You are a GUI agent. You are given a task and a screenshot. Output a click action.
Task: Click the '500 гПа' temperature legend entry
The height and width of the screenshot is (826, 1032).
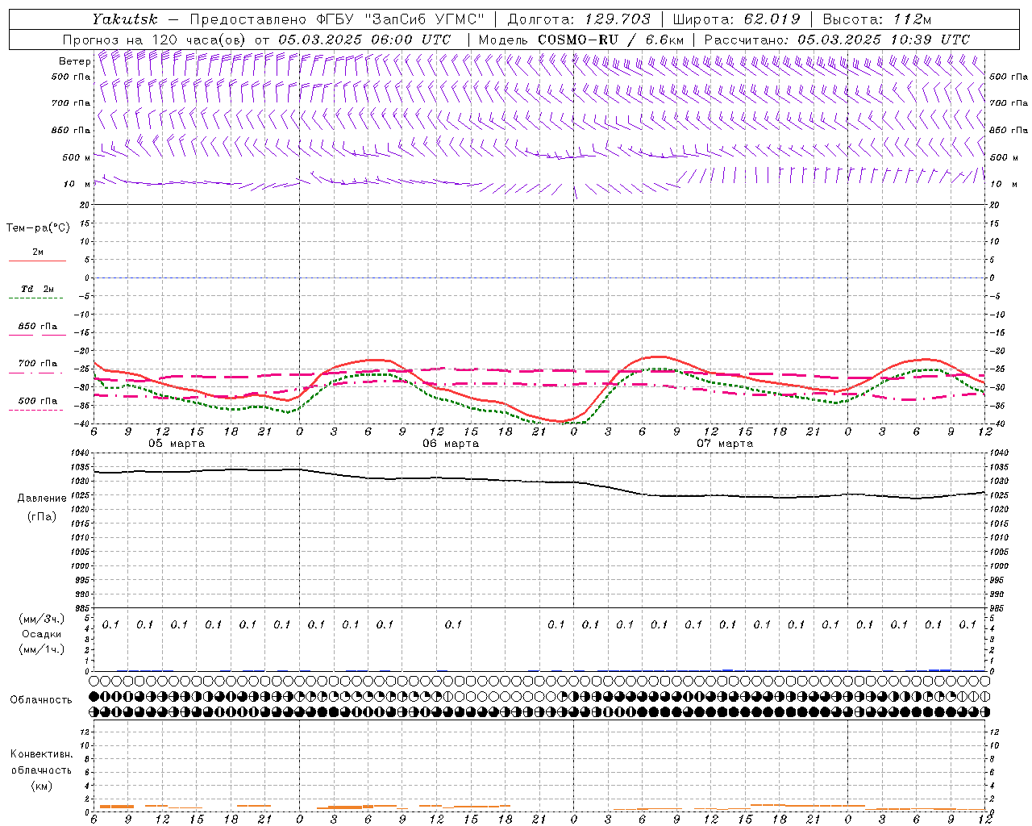[x=37, y=401]
